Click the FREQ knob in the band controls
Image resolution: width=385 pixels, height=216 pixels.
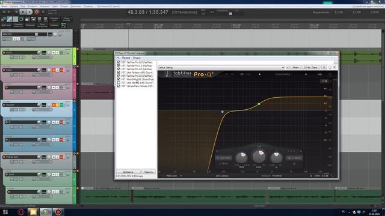[242, 157]
